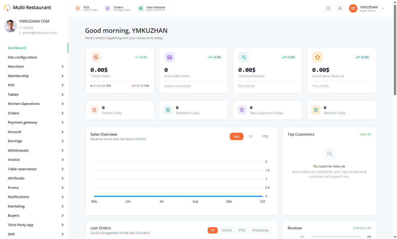The height and width of the screenshot is (239, 397).
Task: Expand the Kitchen Operations submenu
Action: pos(36,104)
